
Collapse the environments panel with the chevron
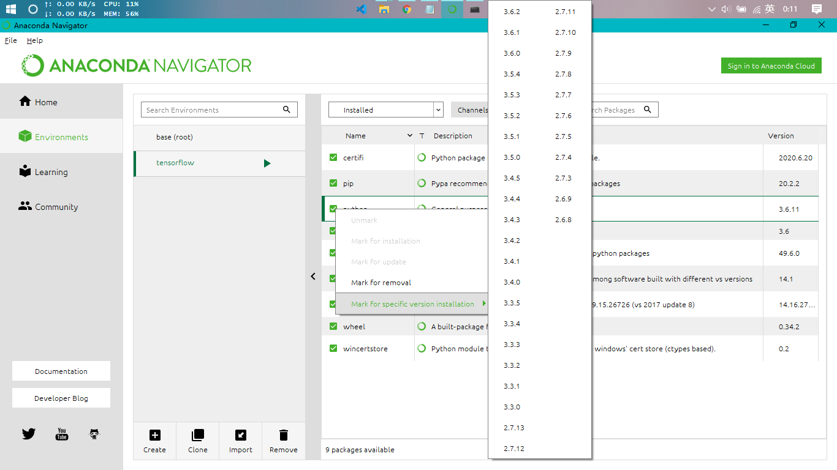313,276
